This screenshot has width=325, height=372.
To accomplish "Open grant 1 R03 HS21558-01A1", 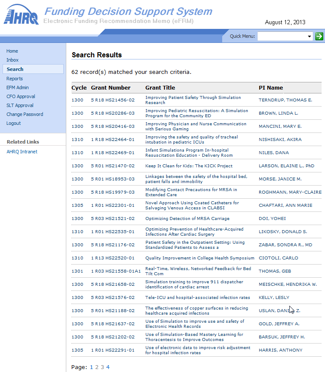I will tap(116, 271).
